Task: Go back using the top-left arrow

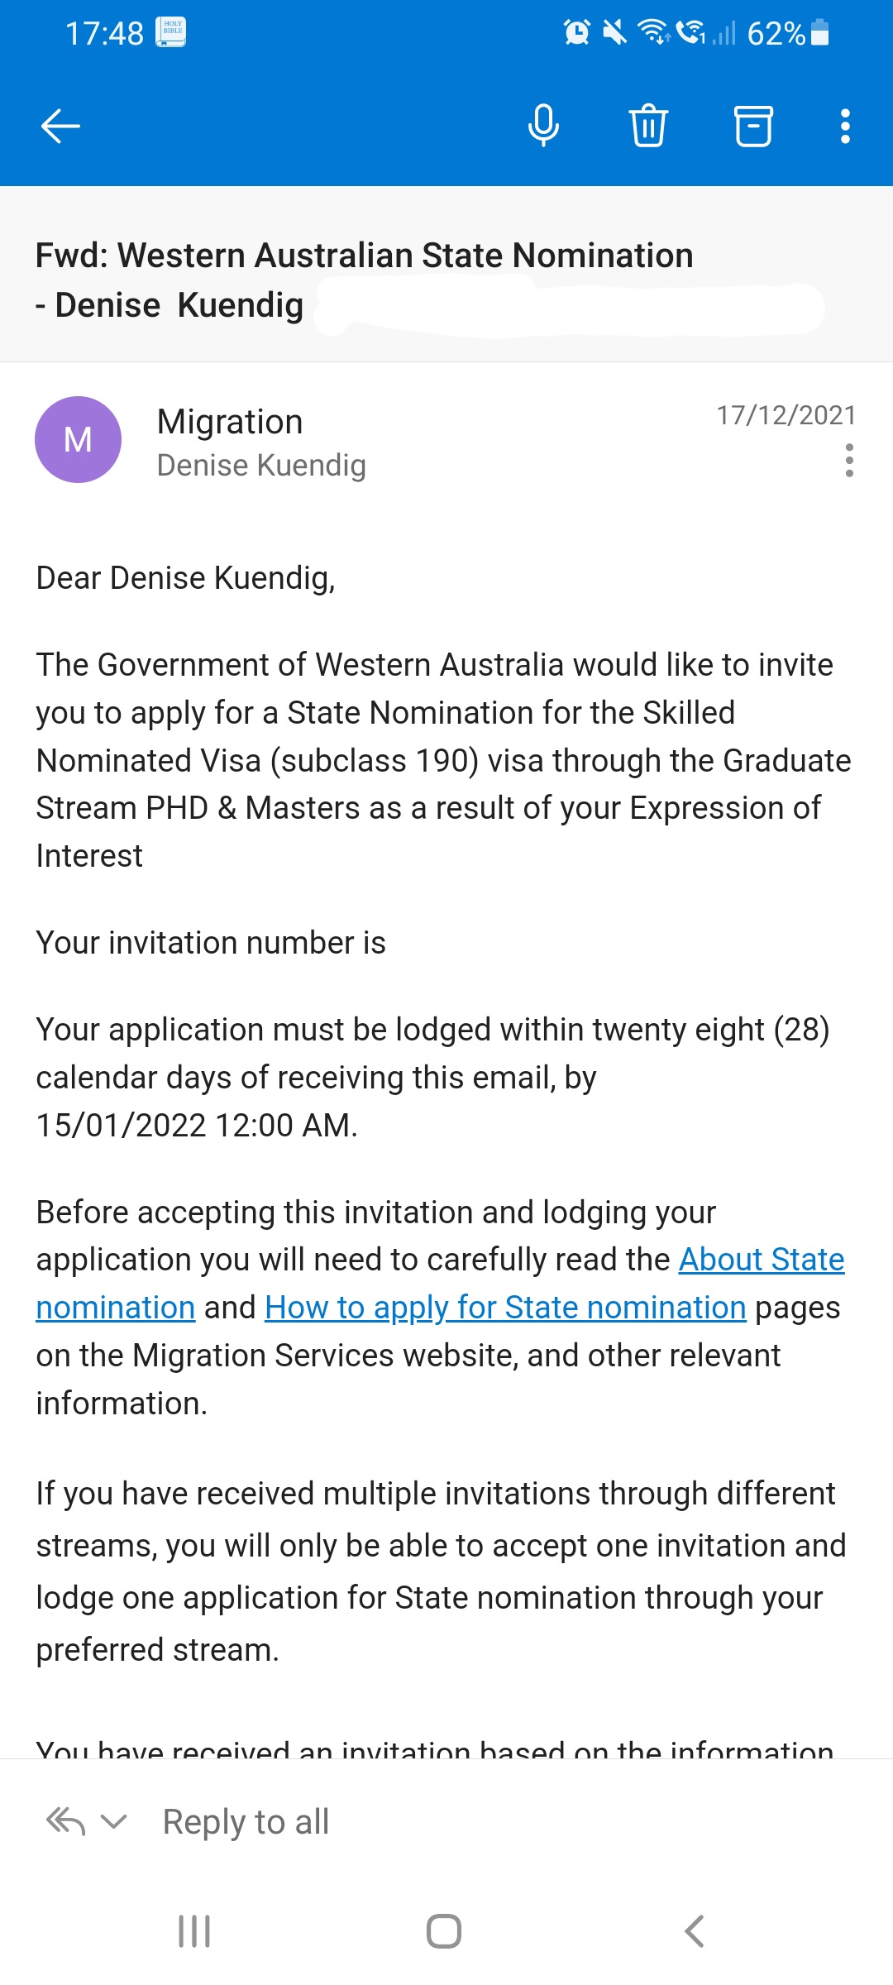Action: click(60, 127)
